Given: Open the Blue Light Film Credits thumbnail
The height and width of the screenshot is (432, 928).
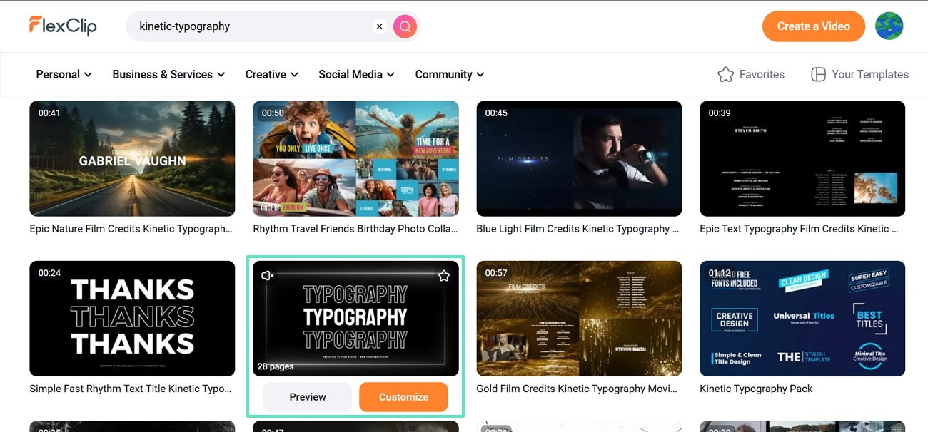Looking at the screenshot, I should point(579,158).
